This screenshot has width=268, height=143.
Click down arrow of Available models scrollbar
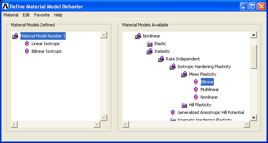tap(253, 117)
